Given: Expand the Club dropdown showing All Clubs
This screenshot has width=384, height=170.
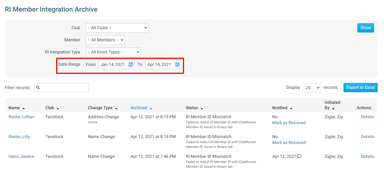Looking at the screenshot, I should pos(117,28).
